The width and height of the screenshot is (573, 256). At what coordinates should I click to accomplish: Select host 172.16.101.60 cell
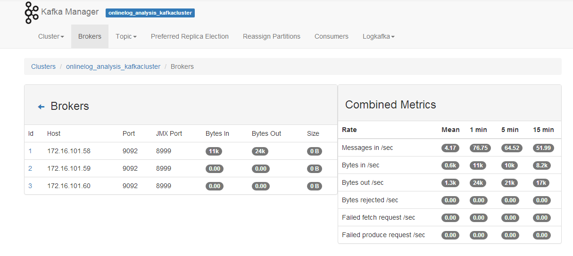point(69,186)
